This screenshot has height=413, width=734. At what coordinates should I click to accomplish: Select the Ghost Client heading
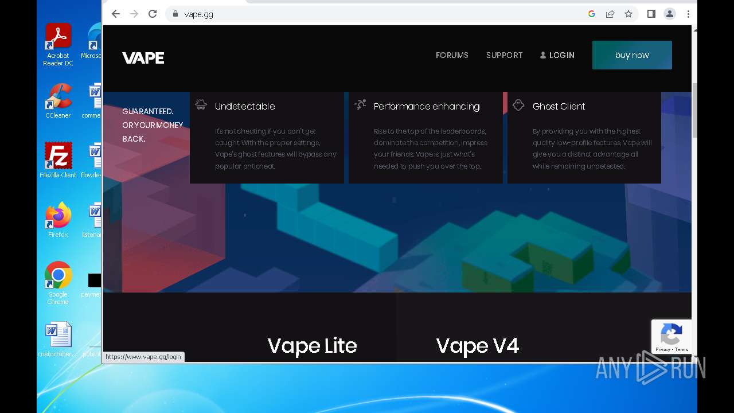pos(559,106)
